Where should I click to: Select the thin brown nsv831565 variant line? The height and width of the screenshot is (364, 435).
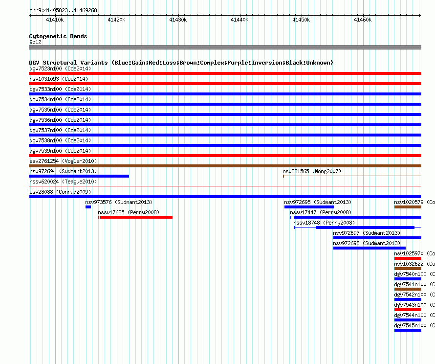[352, 176]
